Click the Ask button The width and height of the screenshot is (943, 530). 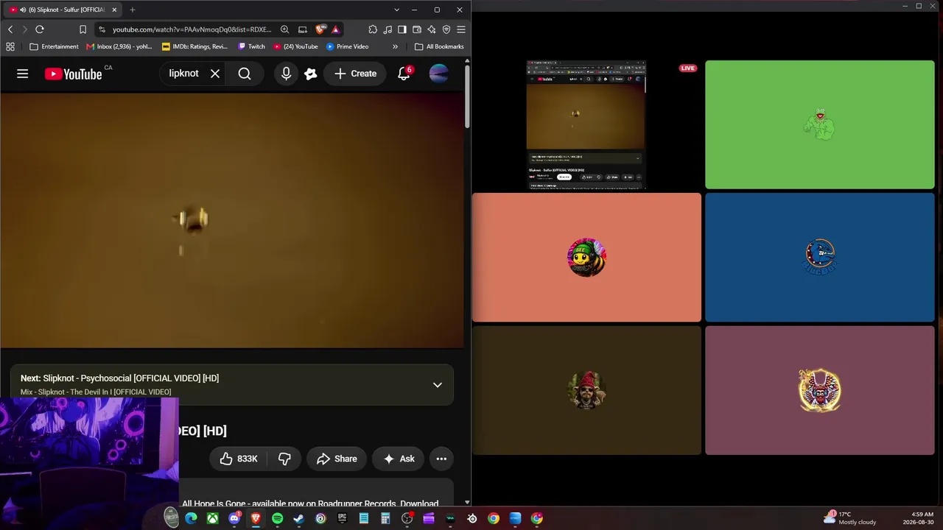pos(399,459)
